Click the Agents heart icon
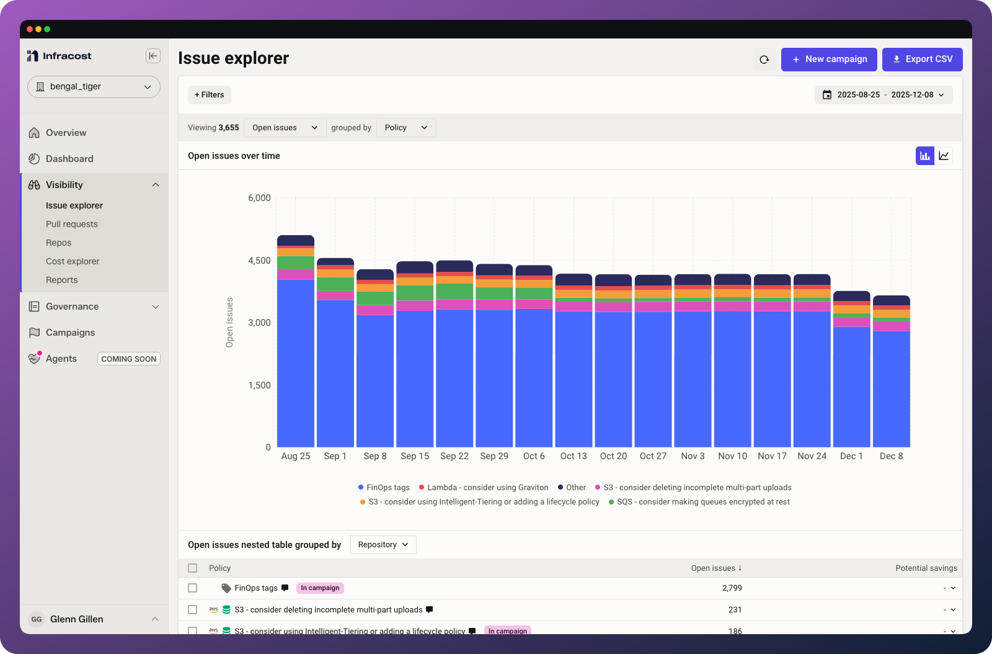 tap(34, 359)
